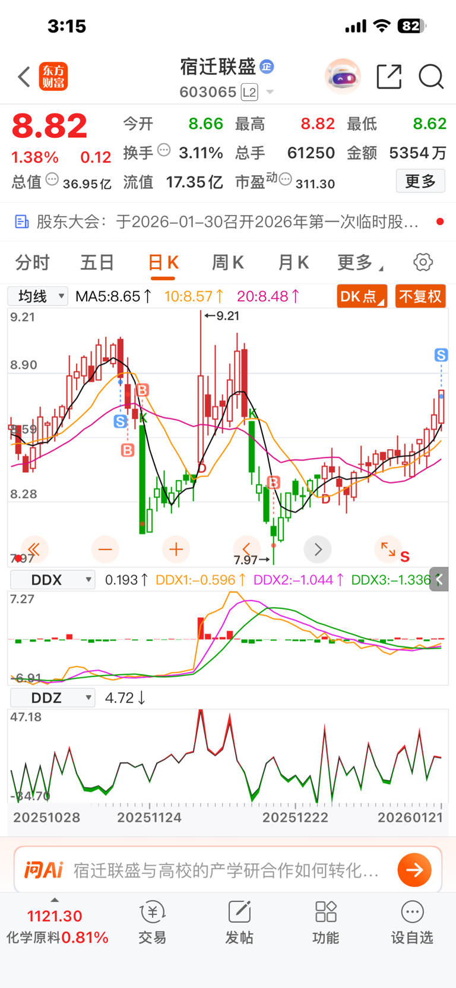Tap MA5:8.65 moving average label
Viewport: 456px width, 988px height.
[113, 296]
